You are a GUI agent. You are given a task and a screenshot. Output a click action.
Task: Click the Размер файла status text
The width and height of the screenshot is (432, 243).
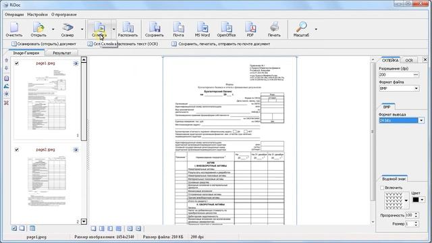point(163,237)
